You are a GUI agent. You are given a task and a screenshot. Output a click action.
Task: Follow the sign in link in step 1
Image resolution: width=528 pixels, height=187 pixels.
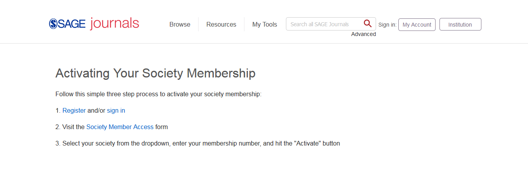(116, 111)
